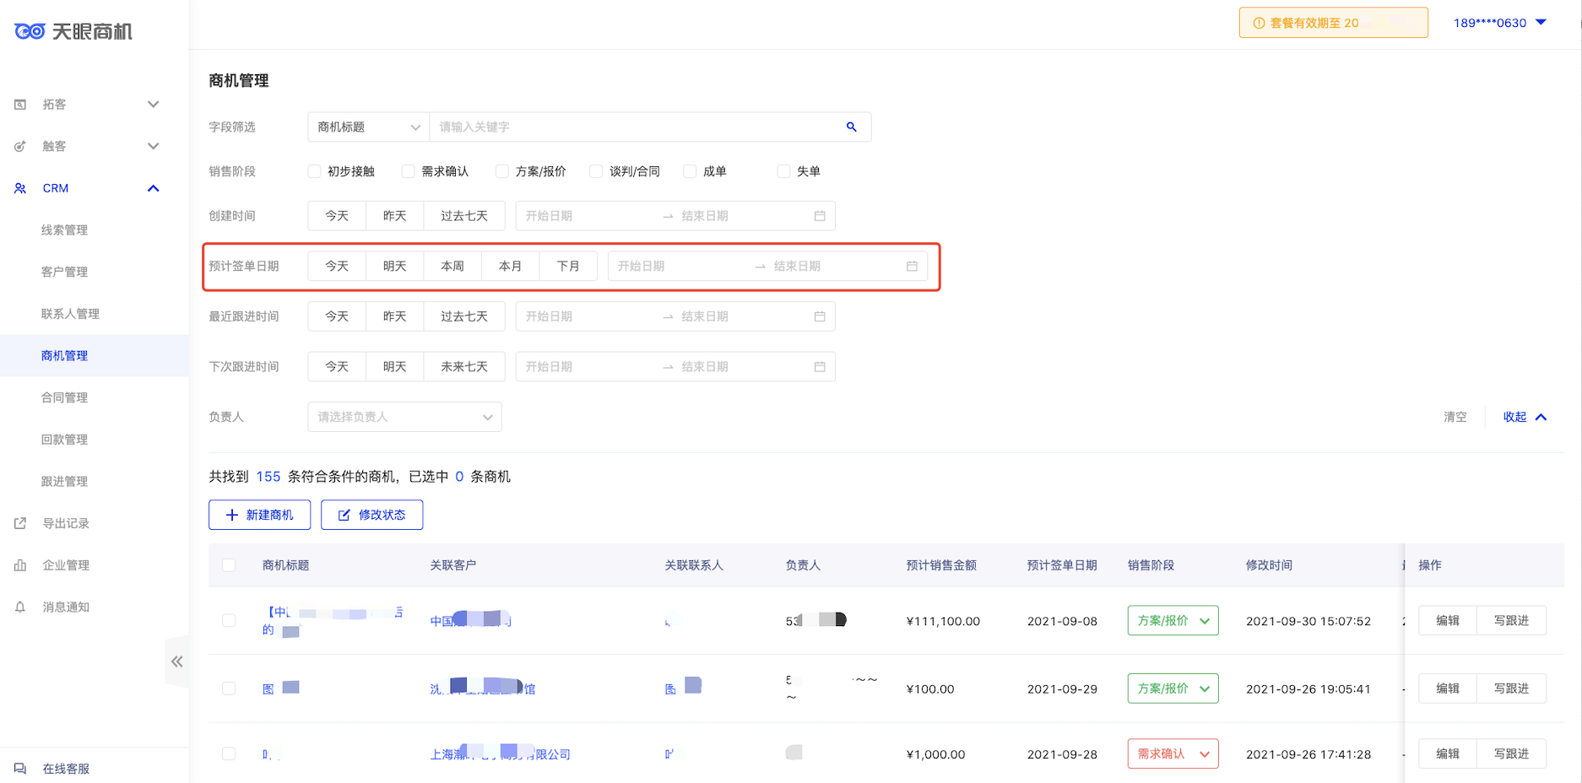
Task: Click calendar icon in 最近跟进时间 row
Action: pyautogui.click(x=820, y=316)
